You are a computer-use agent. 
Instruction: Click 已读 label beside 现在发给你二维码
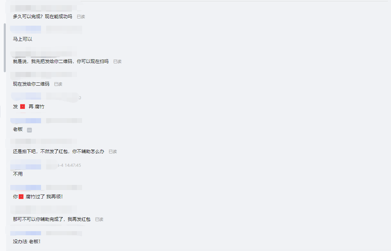pyautogui.click(x=58, y=84)
